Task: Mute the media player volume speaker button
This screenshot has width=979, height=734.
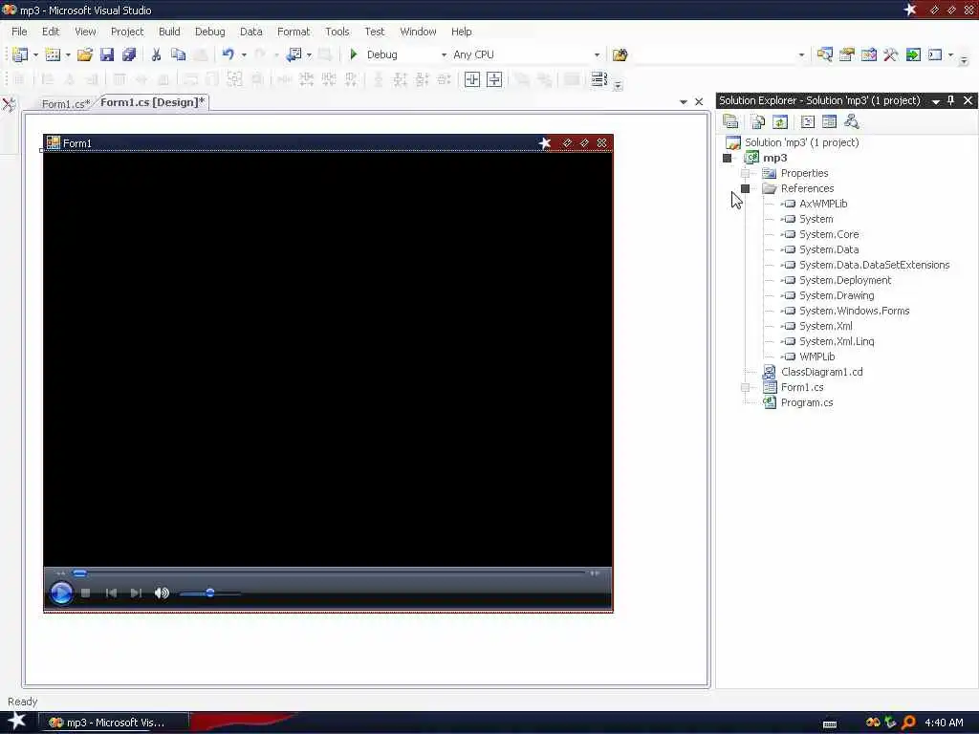Action: point(162,593)
